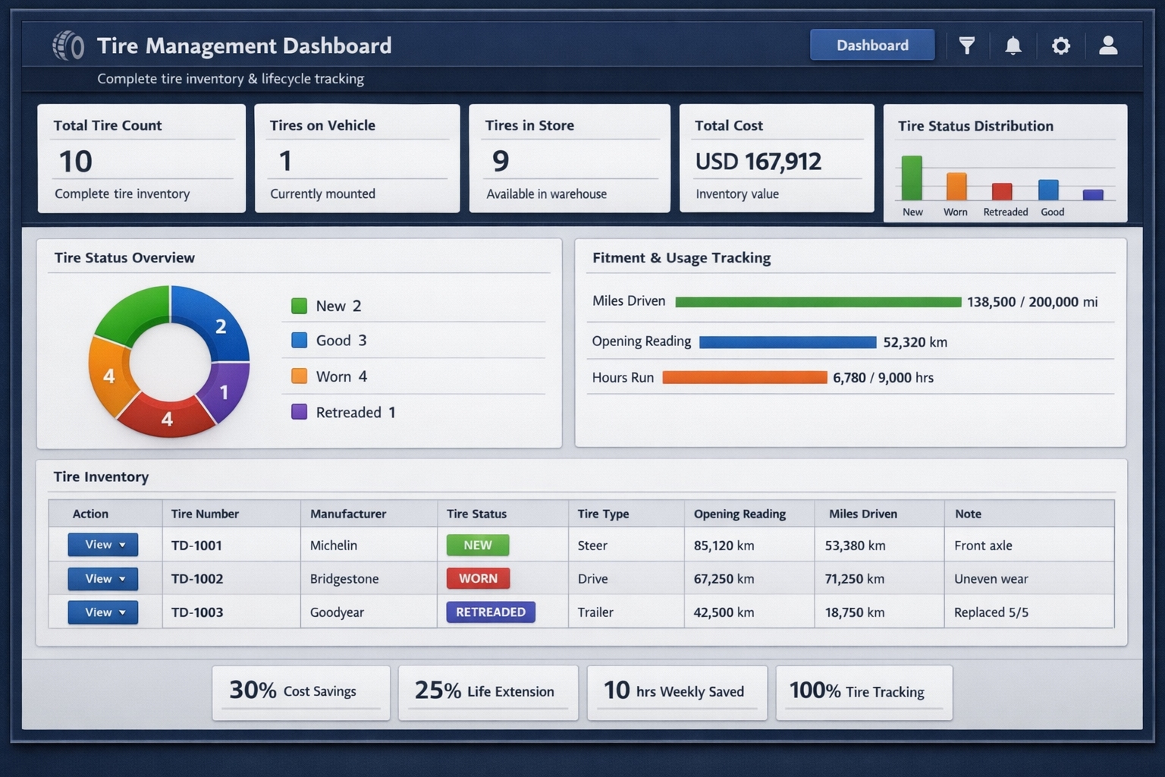Screen dimensions: 1165x777
Task: Select the WORN status badge for TD-1002
Action: click(x=477, y=578)
